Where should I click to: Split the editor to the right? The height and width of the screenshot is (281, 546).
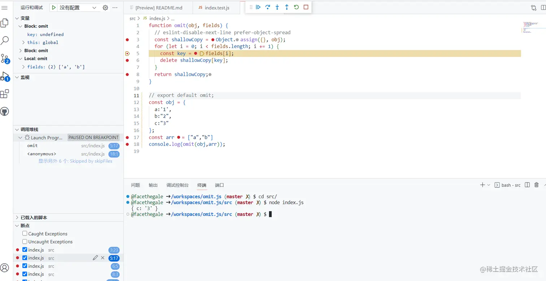pyautogui.click(x=543, y=8)
